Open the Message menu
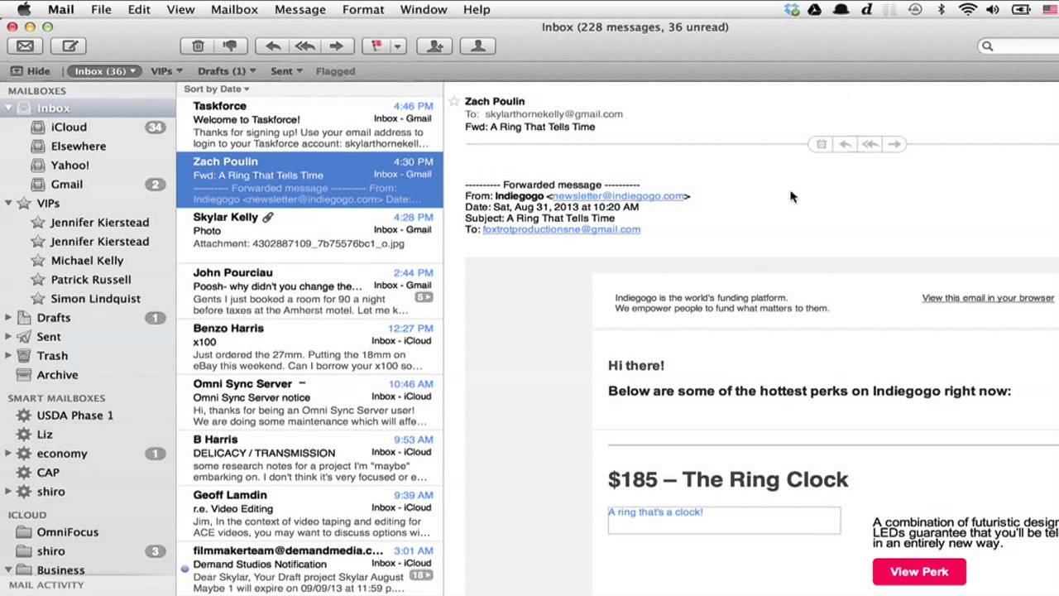The height and width of the screenshot is (596, 1059). (299, 9)
